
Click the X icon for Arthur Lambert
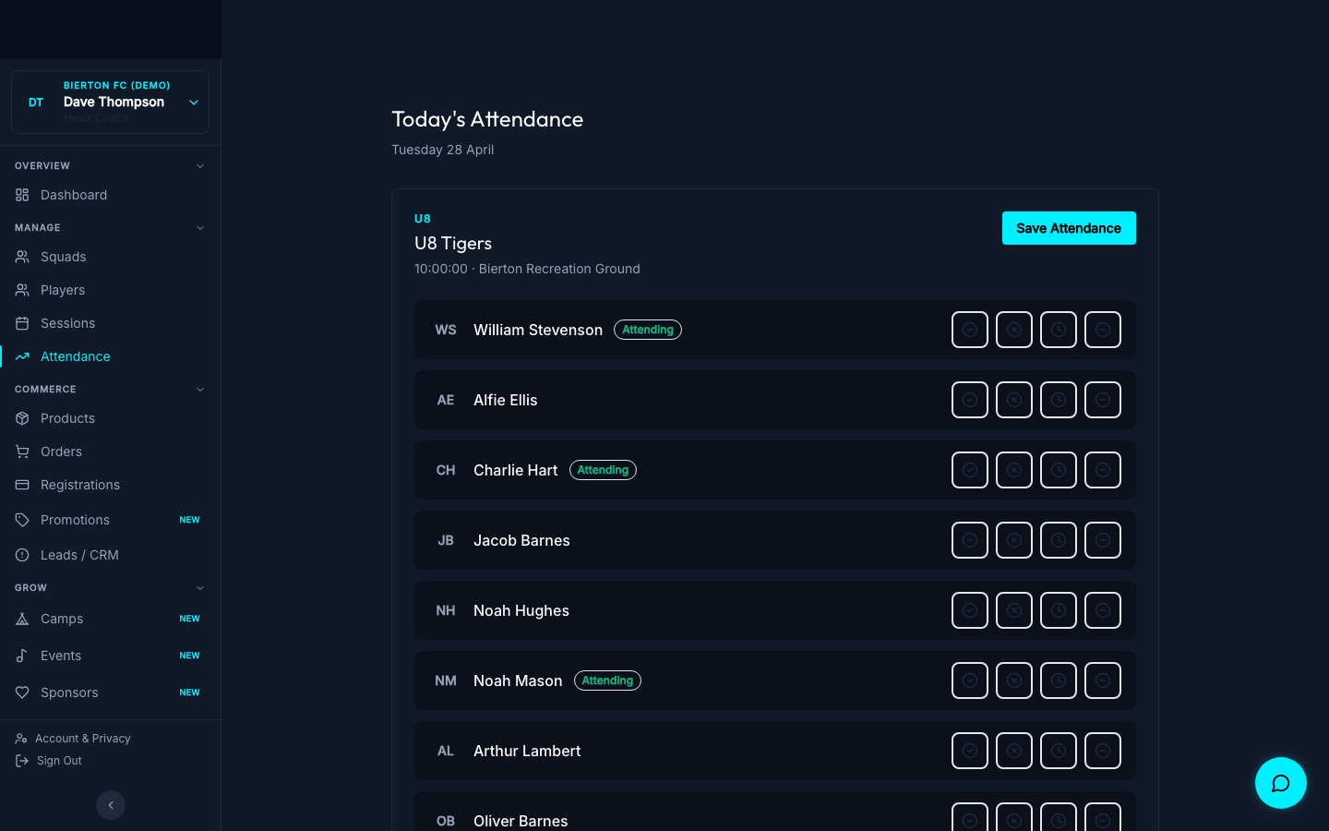1014,751
